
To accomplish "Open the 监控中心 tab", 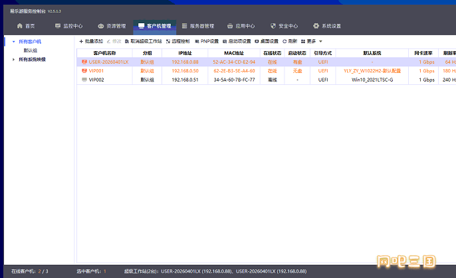I will click(x=68, y=27).
